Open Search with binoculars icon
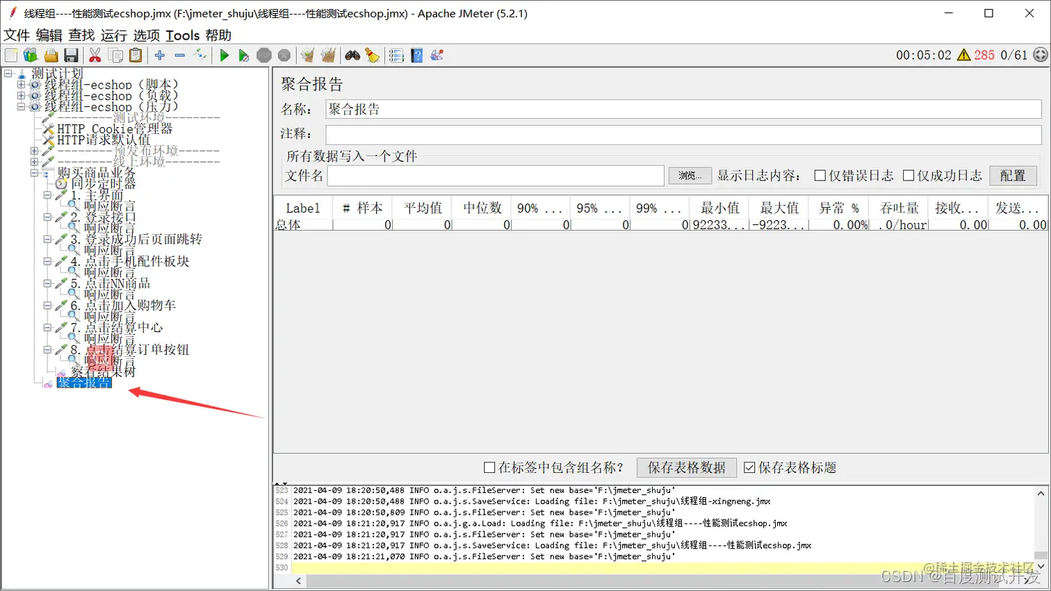This screenshot has width=1051, height=591. [x=352, y=56]
